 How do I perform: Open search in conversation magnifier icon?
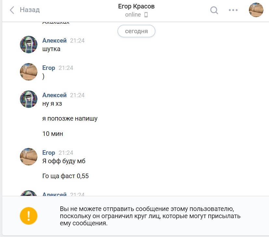click(x=214, y=10)
